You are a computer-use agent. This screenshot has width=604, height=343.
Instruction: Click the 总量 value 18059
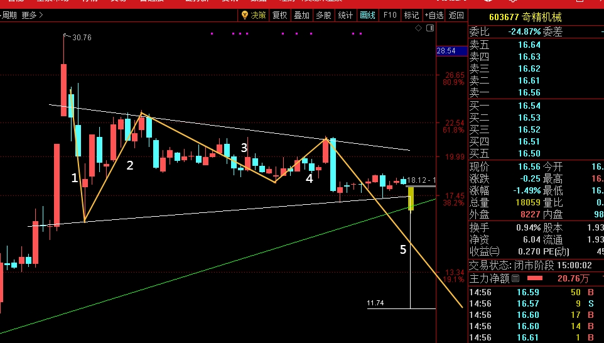[528, 202]
